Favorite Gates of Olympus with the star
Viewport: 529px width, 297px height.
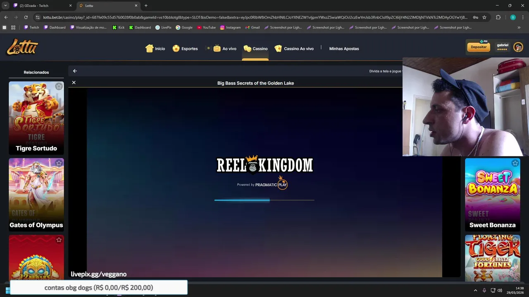pyautogui.click(x=59, y=163)
